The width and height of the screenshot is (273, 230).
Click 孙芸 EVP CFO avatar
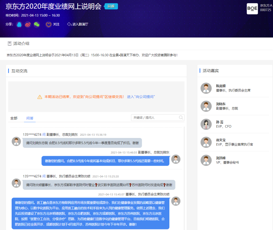pos(206,124)
